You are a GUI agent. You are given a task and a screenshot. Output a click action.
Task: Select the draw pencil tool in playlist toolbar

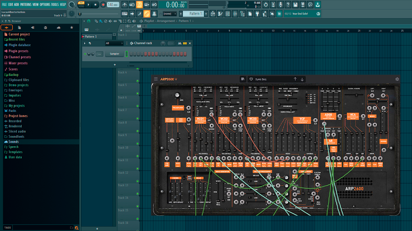tap(96, 21)
